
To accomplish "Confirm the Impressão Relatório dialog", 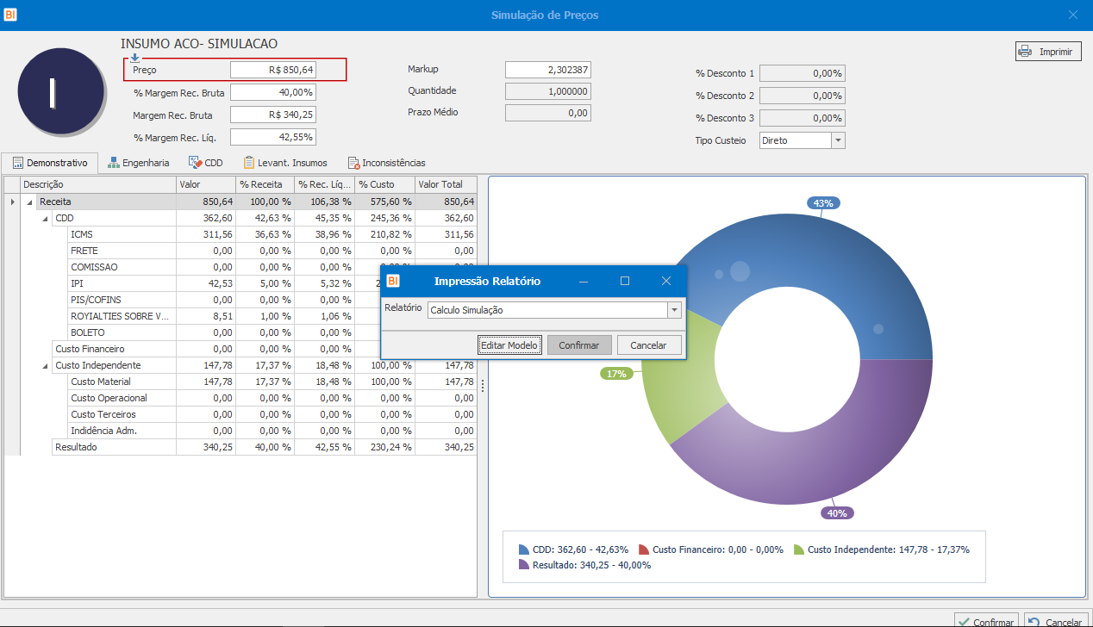I will pos(578,345).
